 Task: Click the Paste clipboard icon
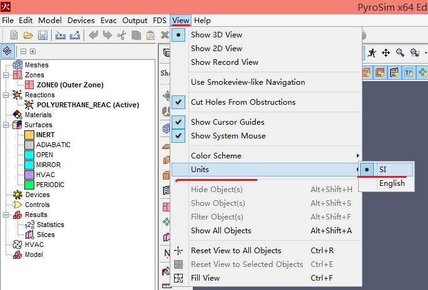tap(150, 35)
